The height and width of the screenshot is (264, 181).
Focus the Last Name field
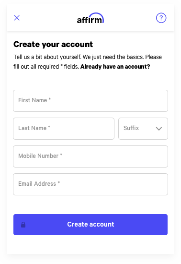64,129
